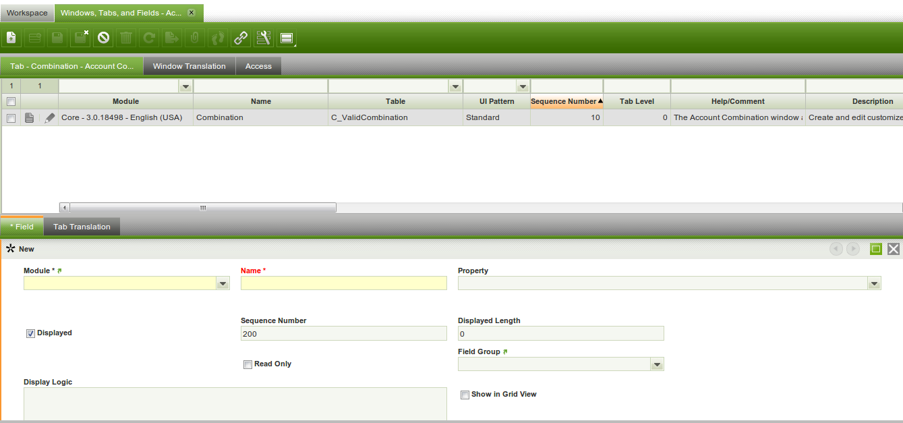Switch to the Workspace tab
Image resolution: width=903 pixels, height=423 pixels.
(27, 13)
